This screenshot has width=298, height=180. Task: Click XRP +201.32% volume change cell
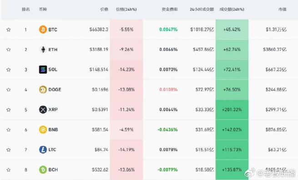(x=232, y=110)
